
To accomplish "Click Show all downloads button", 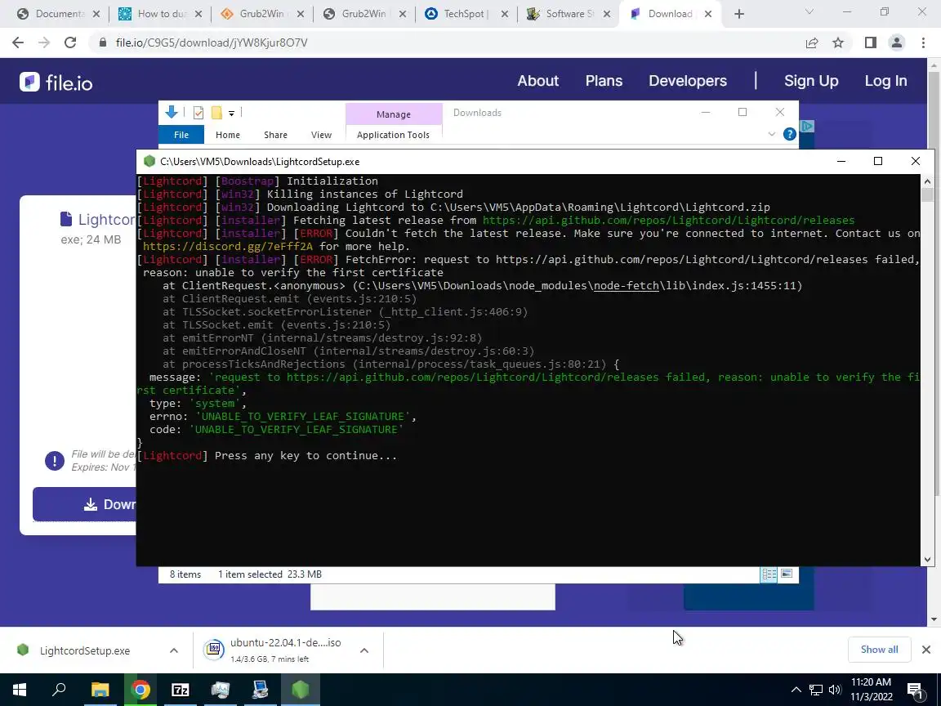I will (x=879, y=650).
